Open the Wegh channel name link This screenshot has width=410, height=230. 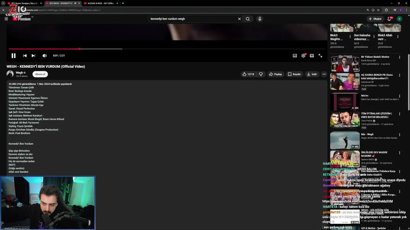(x=19, y=73)
